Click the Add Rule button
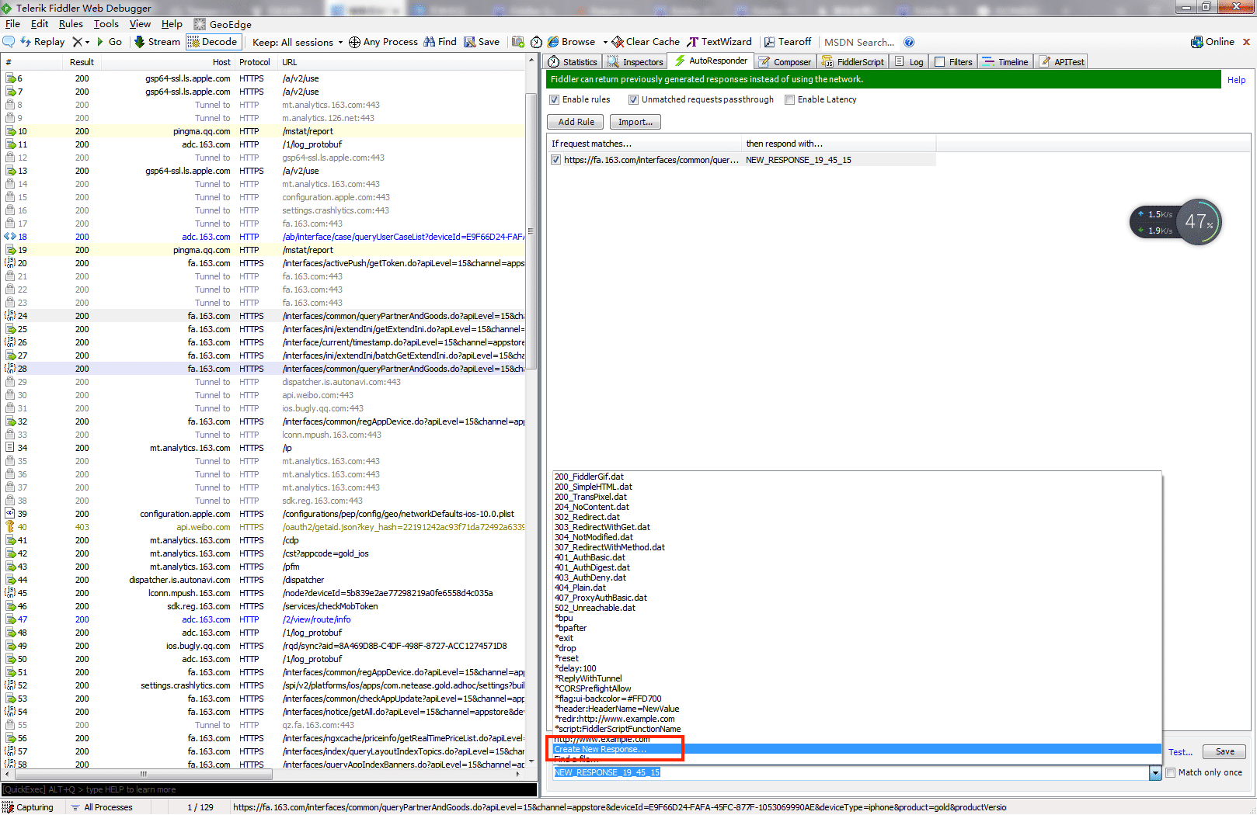The image size is (1257, 815). pyautogui.click(x=576, y=122)
